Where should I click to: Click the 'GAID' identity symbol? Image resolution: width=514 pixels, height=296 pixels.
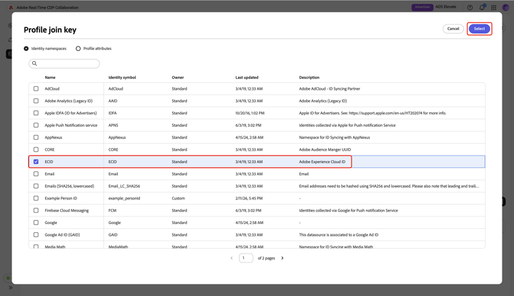(113, 235)
